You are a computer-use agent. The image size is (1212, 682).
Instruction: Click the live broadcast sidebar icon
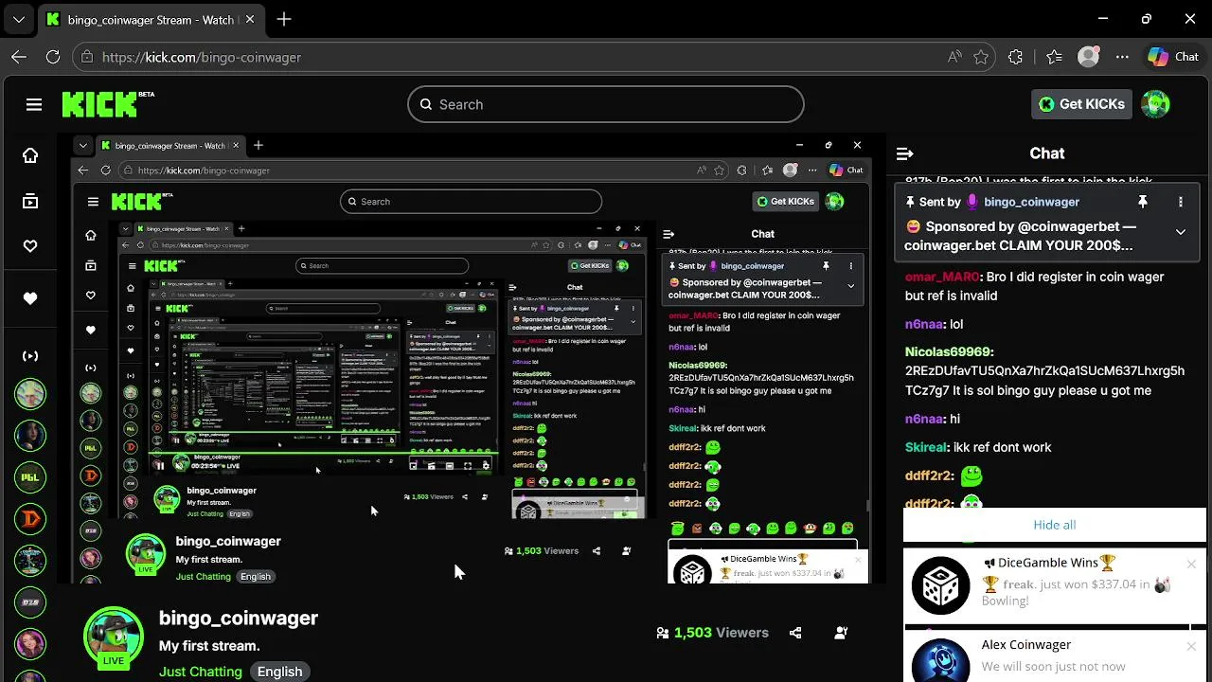click(x=30, y=356)
